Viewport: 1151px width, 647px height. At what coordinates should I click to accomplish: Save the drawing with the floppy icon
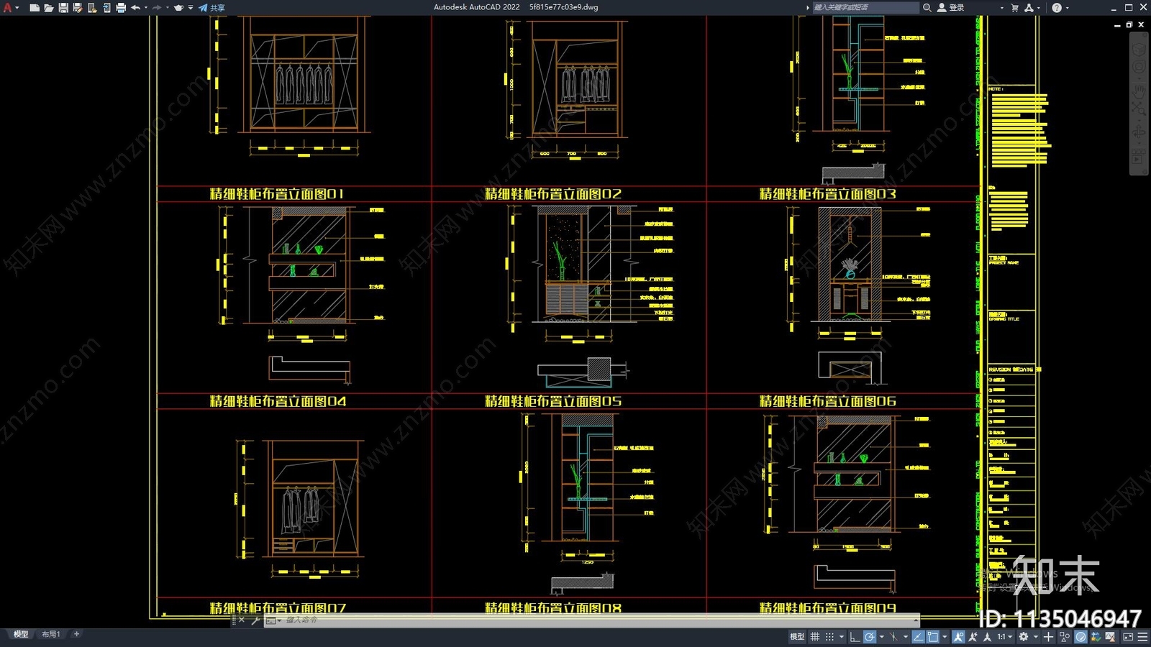point(63,7)
